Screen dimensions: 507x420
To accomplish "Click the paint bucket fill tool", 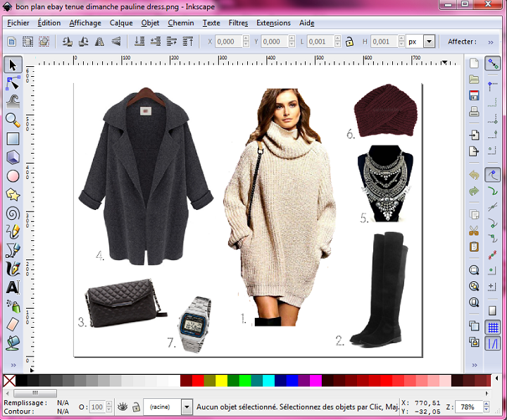I will coord(12,342).
